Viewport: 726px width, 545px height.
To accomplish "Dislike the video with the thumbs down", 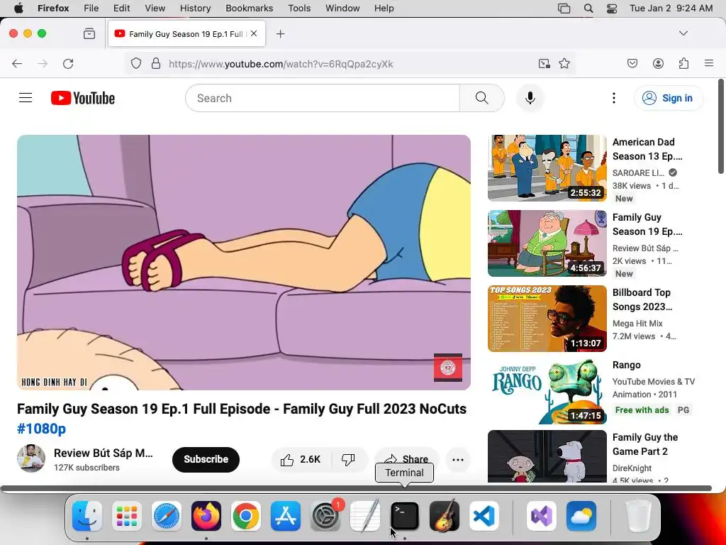I will pos(348,459).
